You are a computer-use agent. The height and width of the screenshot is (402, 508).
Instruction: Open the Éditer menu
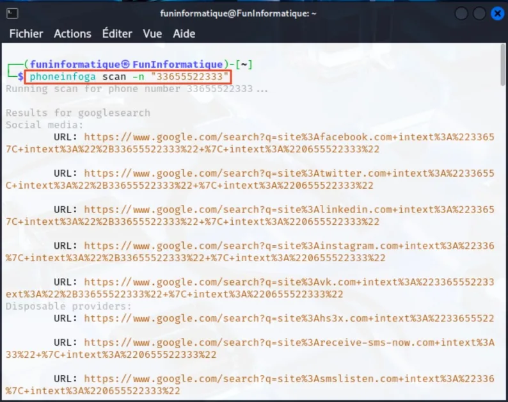pos(117,34)
